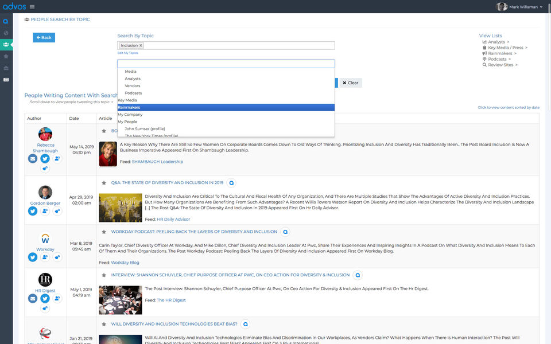The image size is (551, 344).
Task: Click advos icon next to Q&A article title
Action: [231, 183]
